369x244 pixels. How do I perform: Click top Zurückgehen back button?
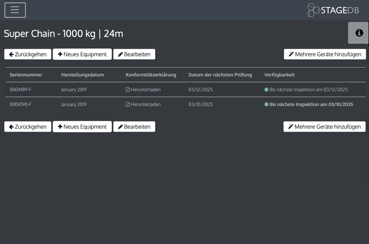pos(28,54)
